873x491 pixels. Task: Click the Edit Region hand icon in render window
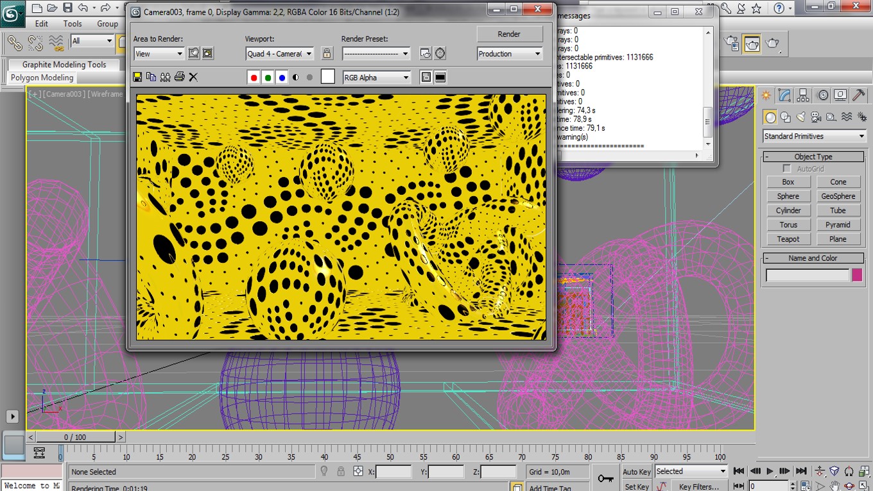click(x=193, y=53)
